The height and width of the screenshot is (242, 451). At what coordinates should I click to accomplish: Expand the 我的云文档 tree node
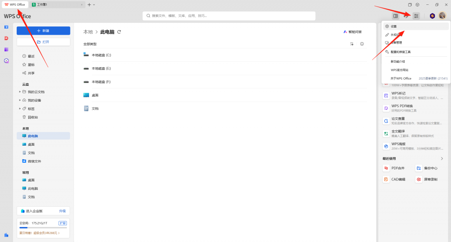pyautogui.click(x=20, y=92)
